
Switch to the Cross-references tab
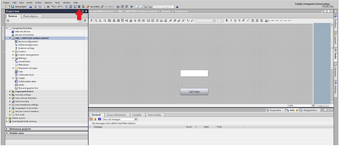click(x=117, y=115)
